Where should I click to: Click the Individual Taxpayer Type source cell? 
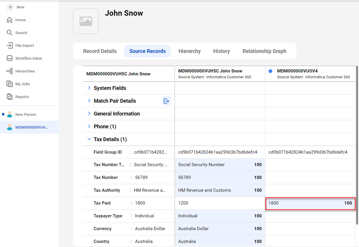point(220,216)
